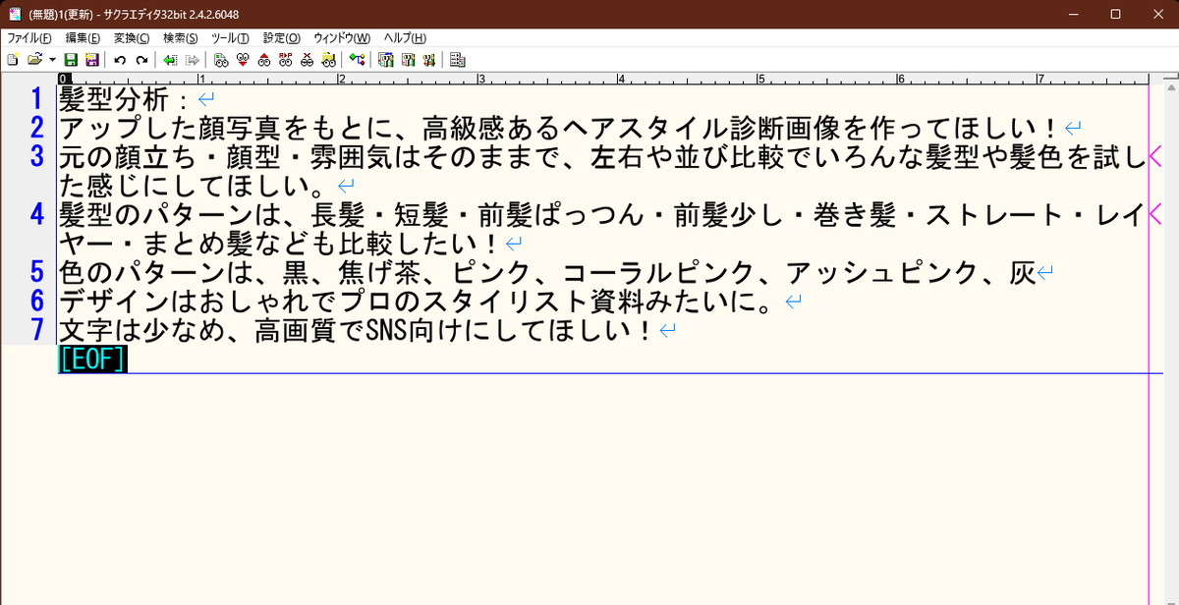
Task: Click line number 7 in the gutter
Action: click(x=37, y=330)
